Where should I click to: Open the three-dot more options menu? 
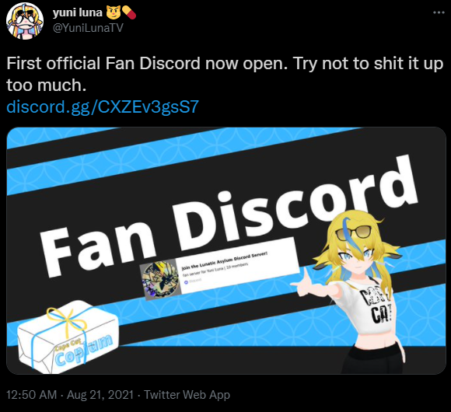[x=439, y=12]
